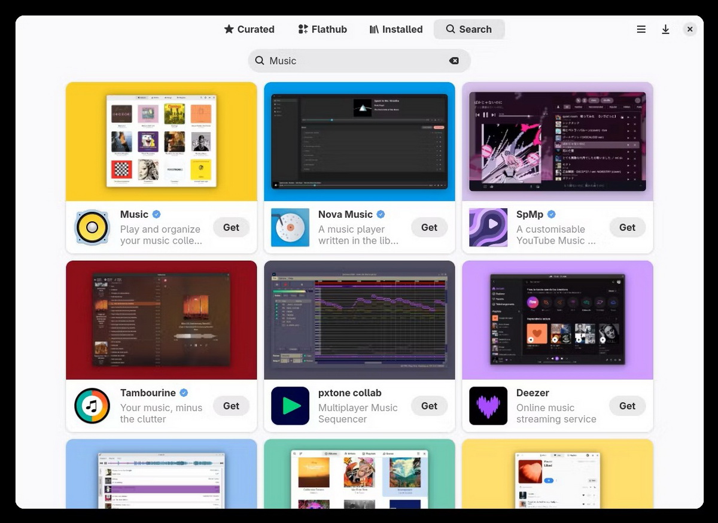Click the 'Online music streaming service' description
718x523 pixels.
click(556, 413)
